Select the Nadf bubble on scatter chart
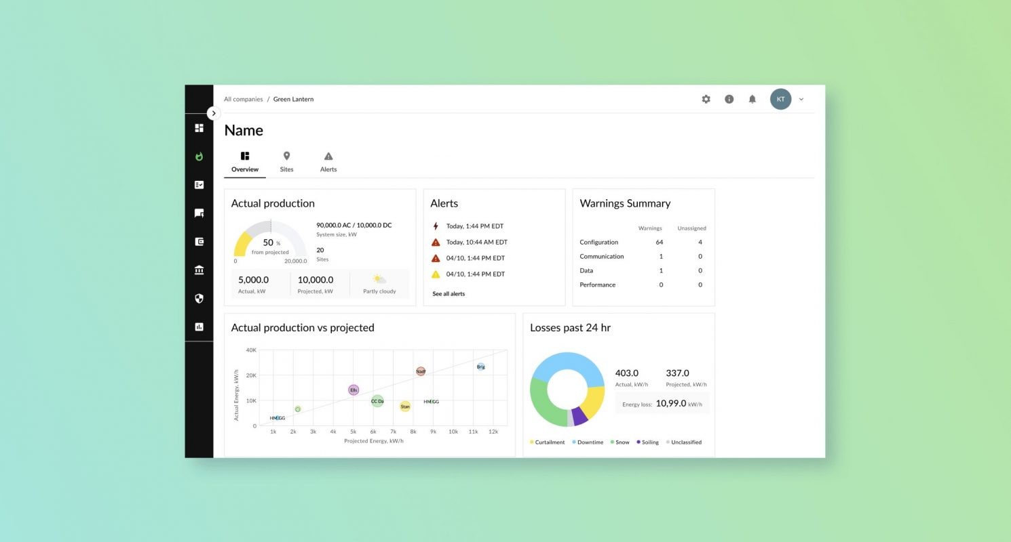1011x542 pixels. 421,371
